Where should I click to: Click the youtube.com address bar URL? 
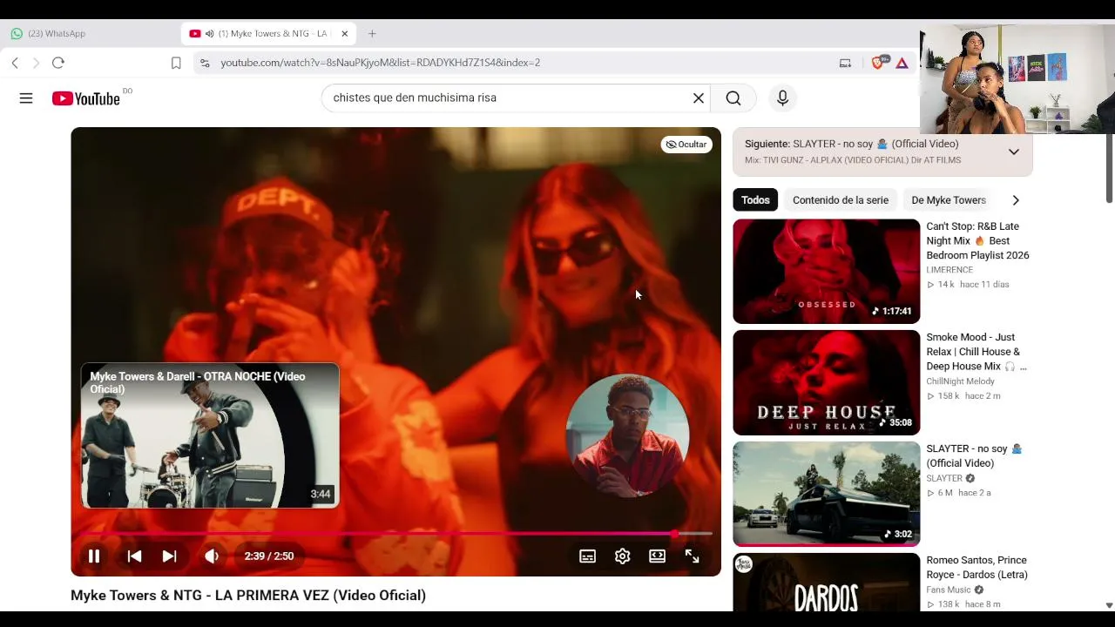(x=380, y=63)
